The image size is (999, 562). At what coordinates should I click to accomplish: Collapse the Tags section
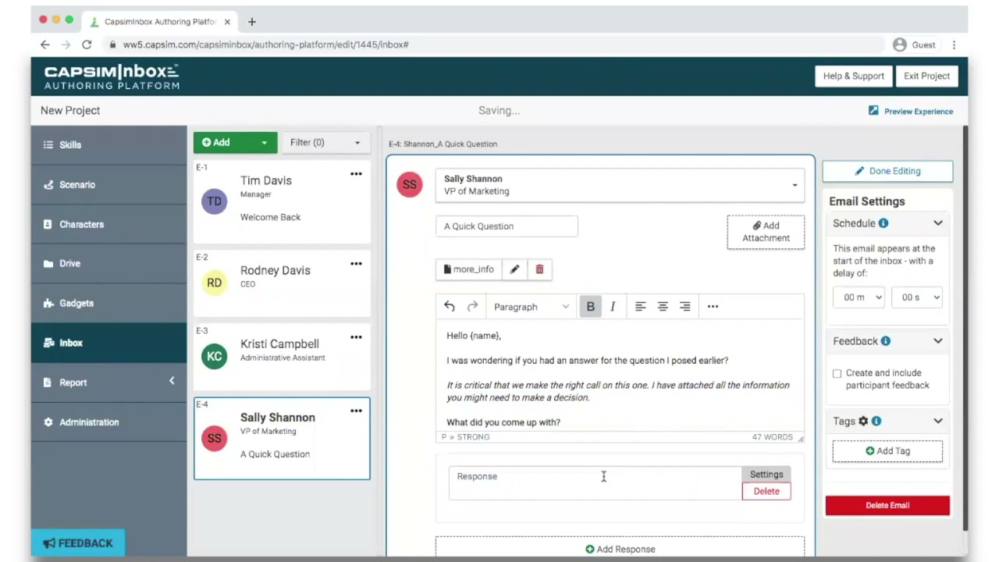(938, 421)
